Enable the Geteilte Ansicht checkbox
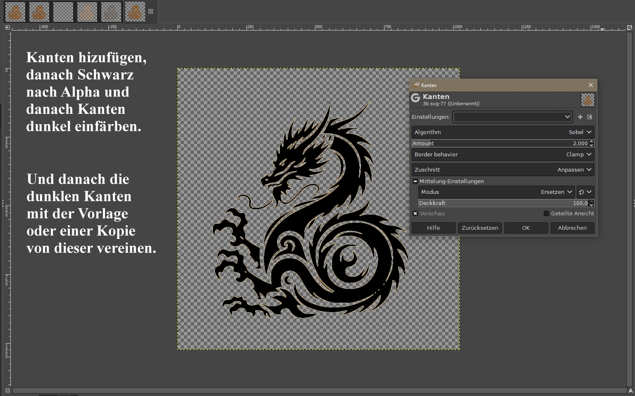Viewport: 635px width, 396px height. pos(546,214)
